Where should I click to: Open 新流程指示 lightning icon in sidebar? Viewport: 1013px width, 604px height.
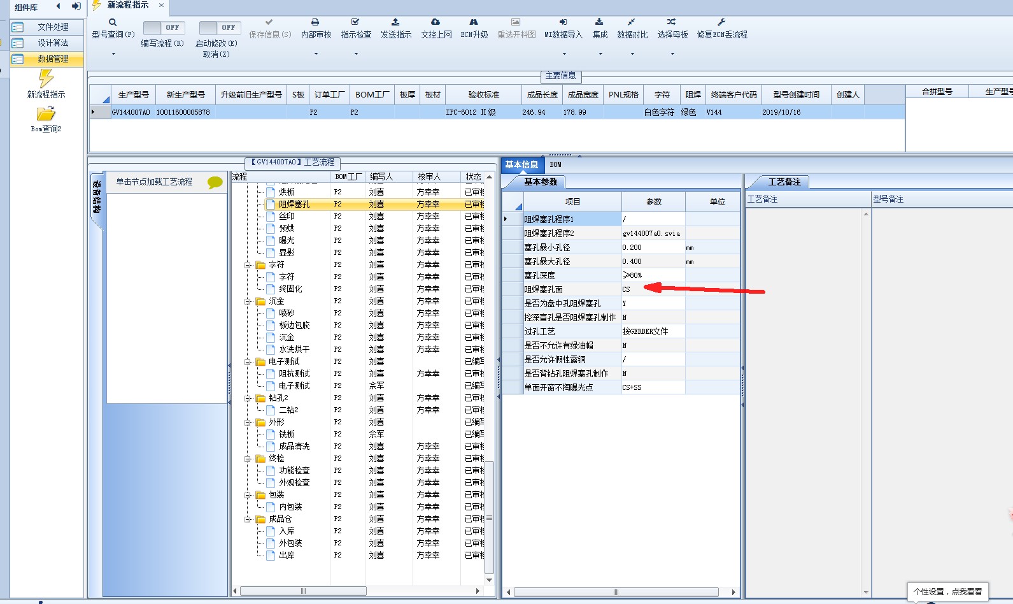[x=46, y=78]
